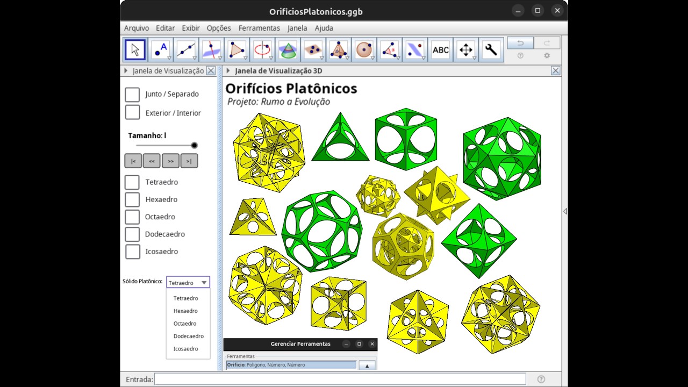Click the green dodecahedron with holes
Viewport: 688px width, 387px height.
click(322, 232)
